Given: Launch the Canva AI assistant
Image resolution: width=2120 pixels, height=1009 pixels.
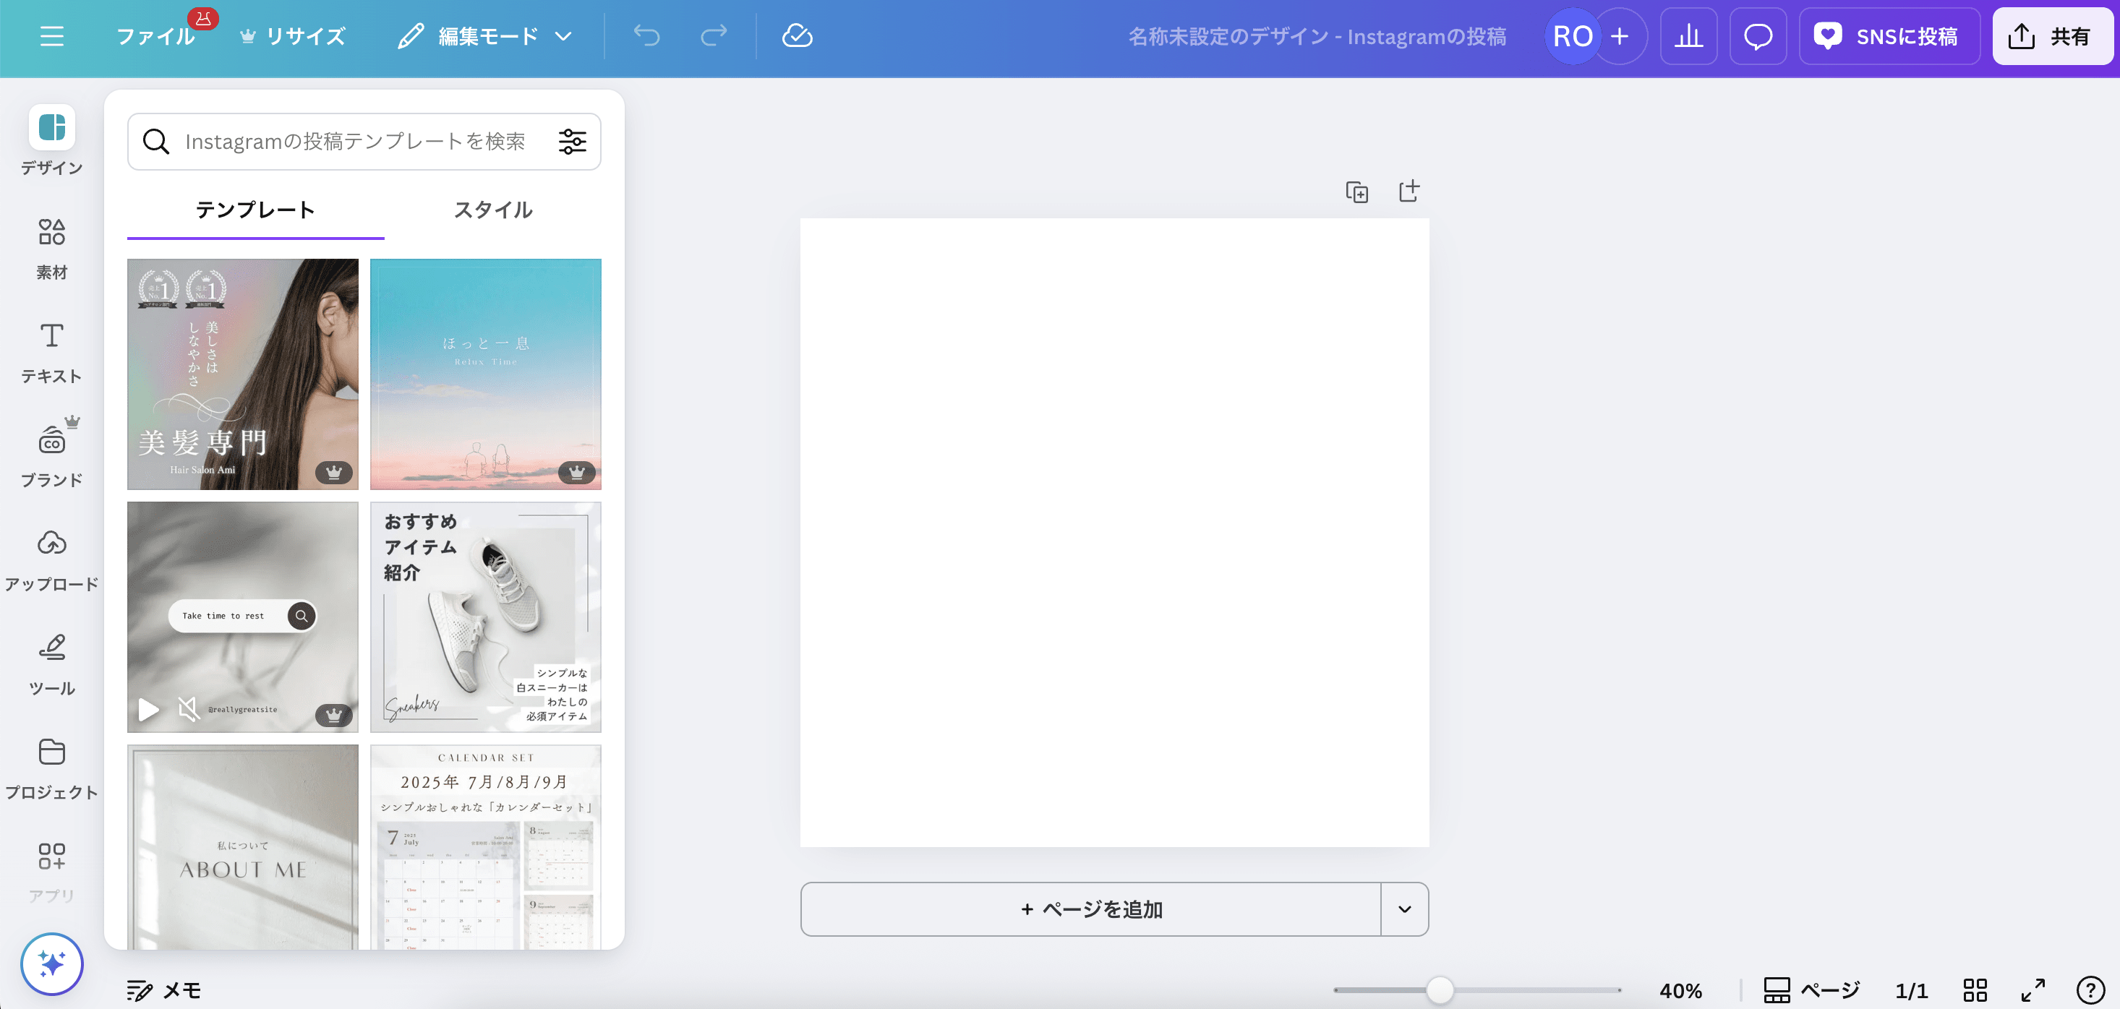Looking at the screenshot, I should pyautogui.click(x=52, y=963).
